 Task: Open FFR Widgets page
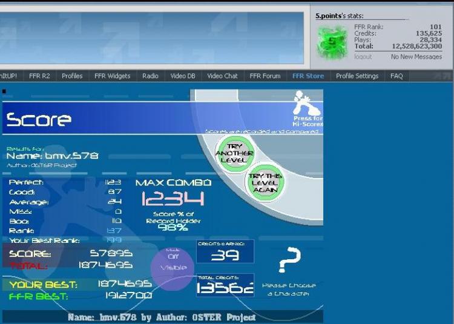click(113, 76)
